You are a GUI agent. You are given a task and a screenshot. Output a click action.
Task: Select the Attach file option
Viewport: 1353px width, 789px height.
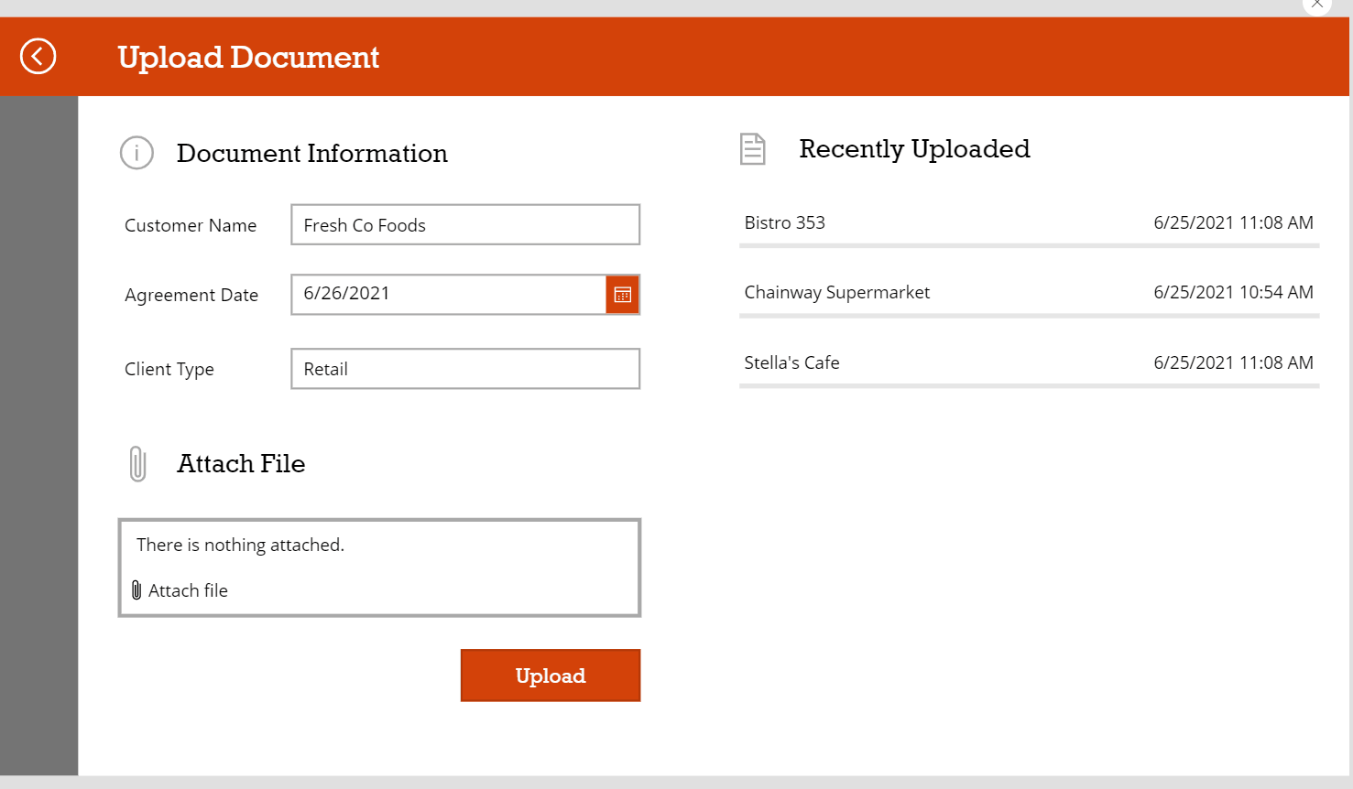coord(188,589)
